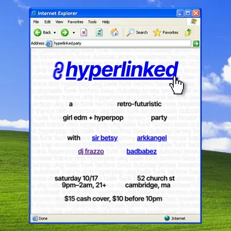Viewport: 231px width, 231px height.
Task: Click the 'Done' status bar text
Action: [x=43, y=218]
